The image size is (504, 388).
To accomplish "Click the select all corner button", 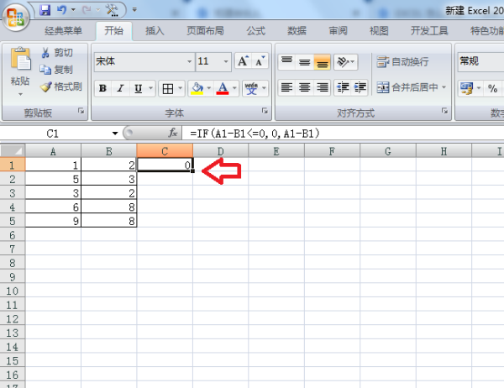I will tap(13, 150).
